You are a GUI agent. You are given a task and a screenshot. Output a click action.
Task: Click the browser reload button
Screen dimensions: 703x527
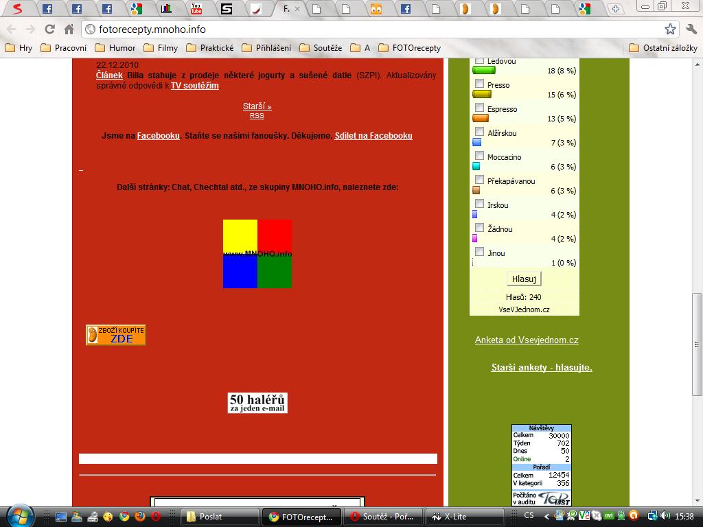[49, 29]
